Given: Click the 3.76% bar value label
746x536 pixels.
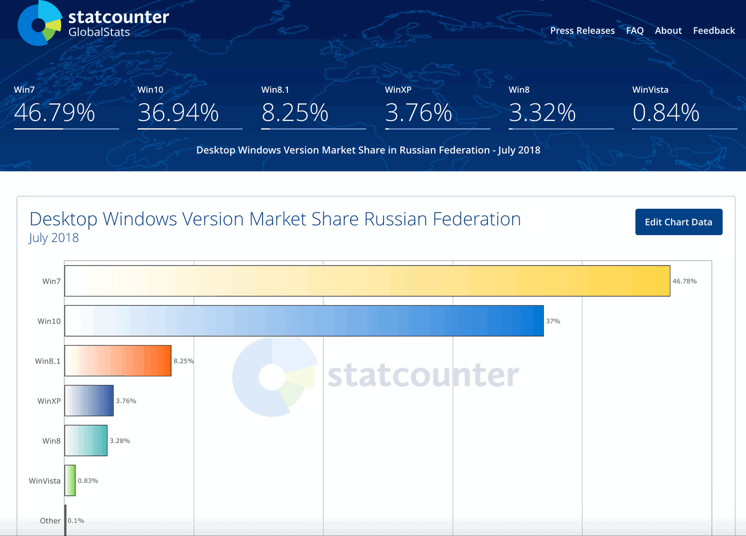Looking at the screenshot, I should 126,401.
